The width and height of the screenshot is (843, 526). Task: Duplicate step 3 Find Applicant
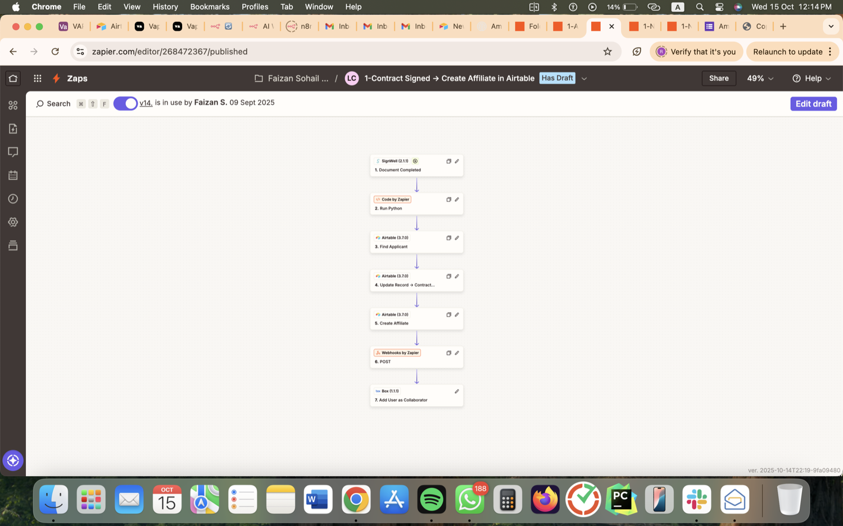[x=448, y=238]
